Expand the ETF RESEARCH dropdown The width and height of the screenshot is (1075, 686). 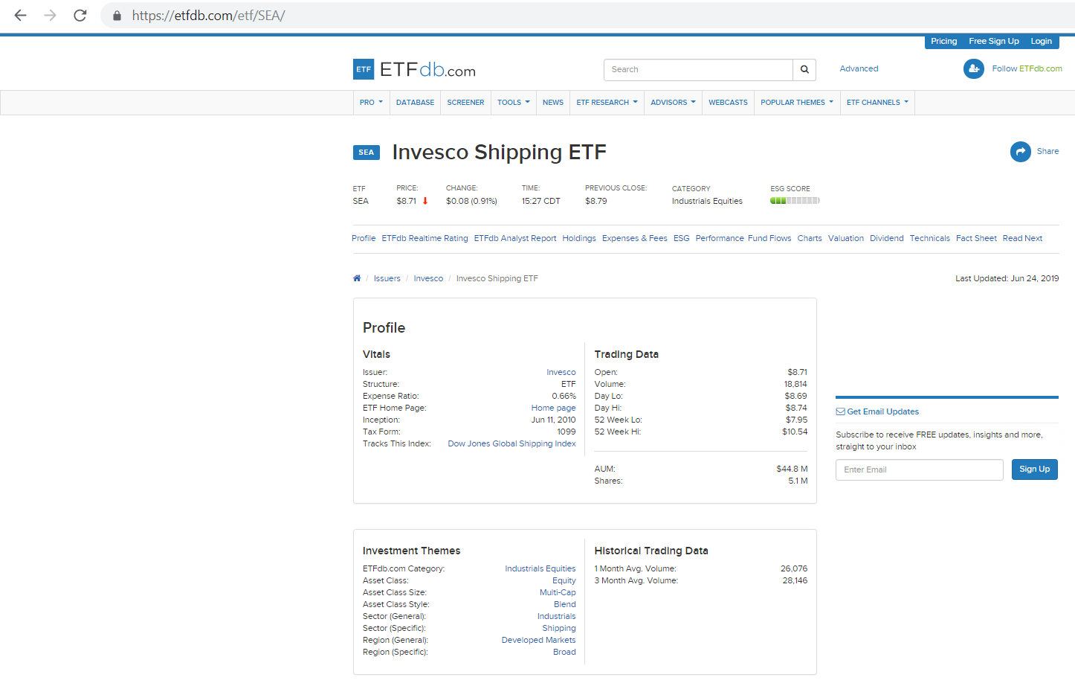coord(607,103)
